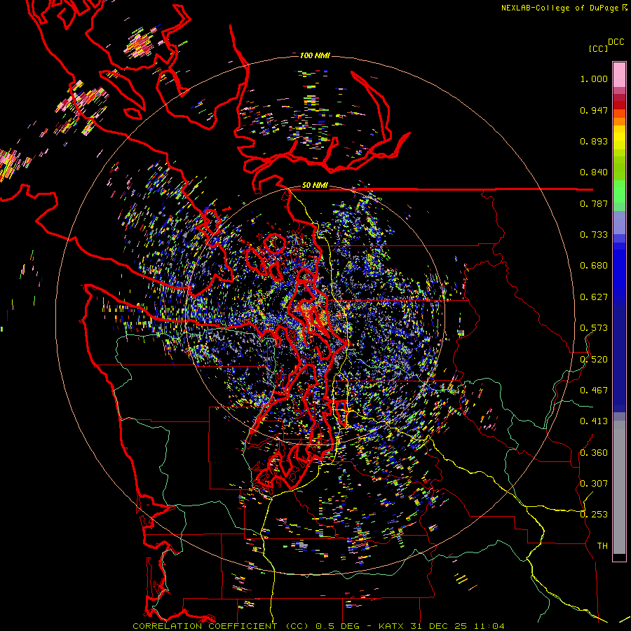
Task: Click the TH threshold label in legend
Action: [x=602, y=546]
